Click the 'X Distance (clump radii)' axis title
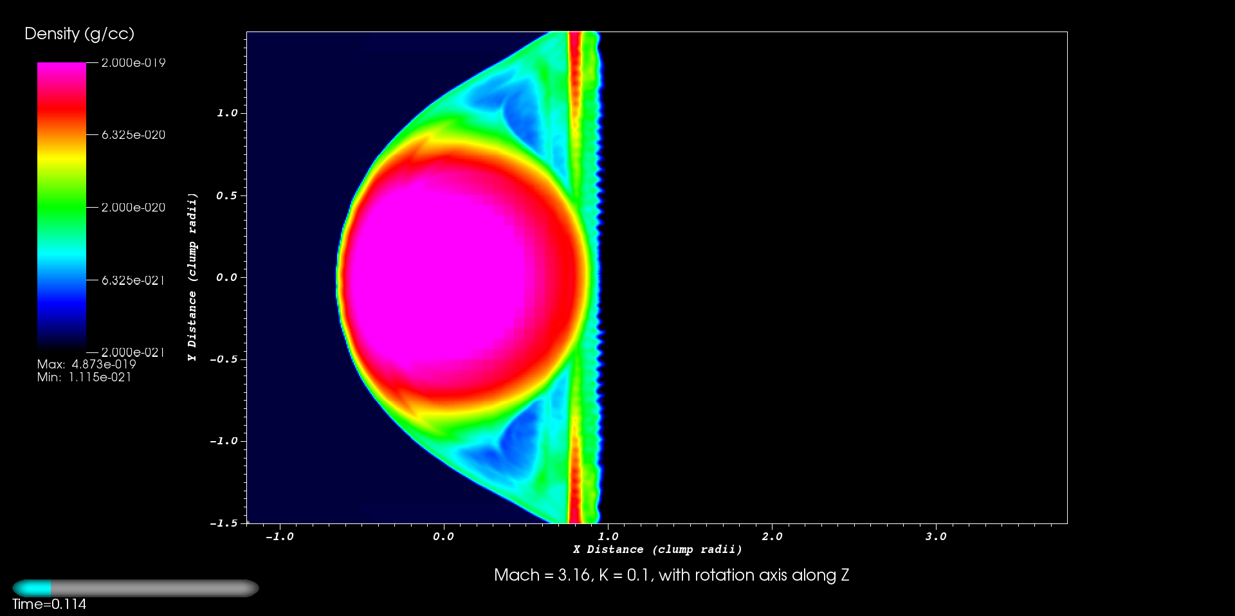The height and width of the screenshot is (616, 1235). pyautogui.click(x=657, y=549)
